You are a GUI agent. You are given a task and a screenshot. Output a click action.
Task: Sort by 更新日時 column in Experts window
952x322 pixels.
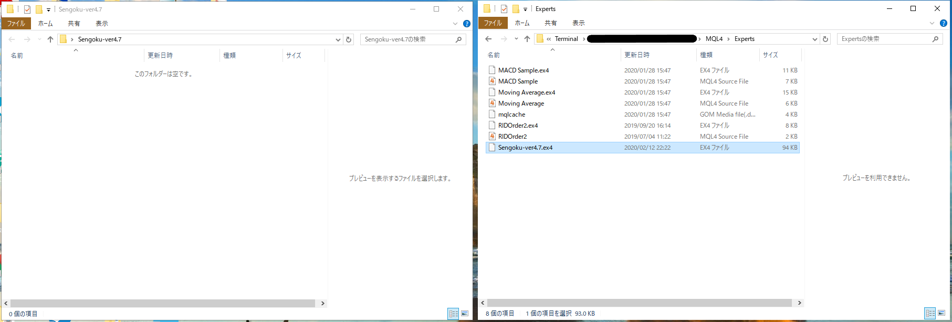tap(637, 55)
